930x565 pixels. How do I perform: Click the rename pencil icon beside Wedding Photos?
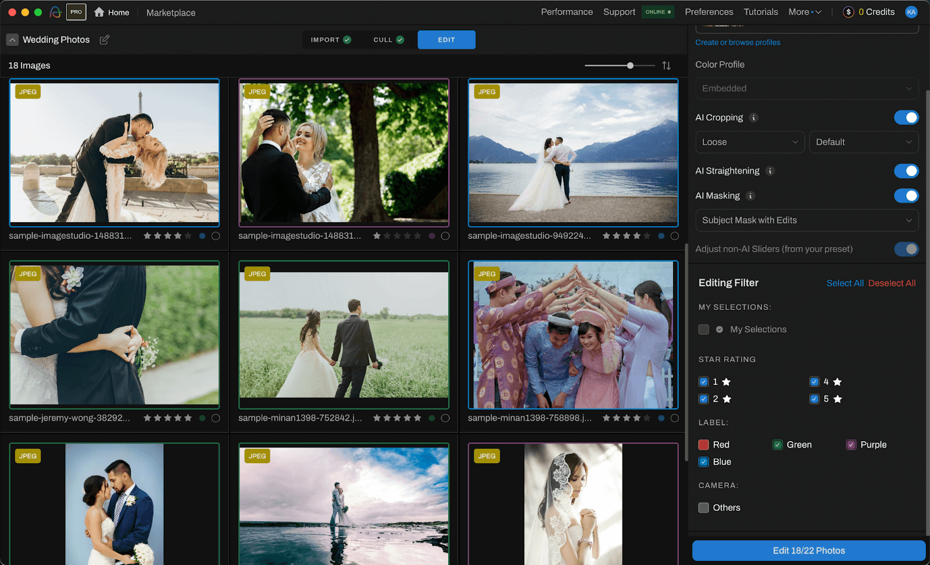click(x=105, y=40)
